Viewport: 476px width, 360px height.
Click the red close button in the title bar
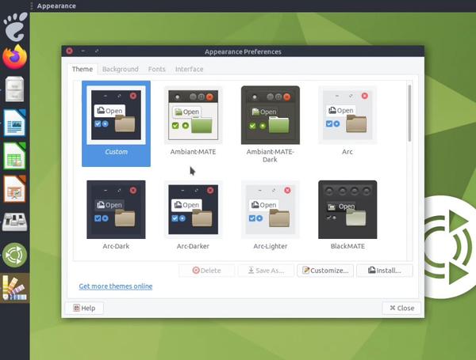point(70,51)
